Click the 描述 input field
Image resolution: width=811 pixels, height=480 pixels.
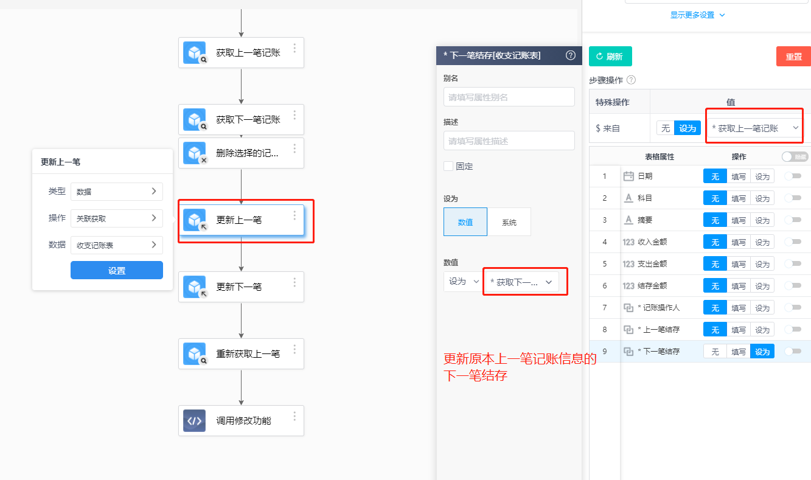[509, 141]
